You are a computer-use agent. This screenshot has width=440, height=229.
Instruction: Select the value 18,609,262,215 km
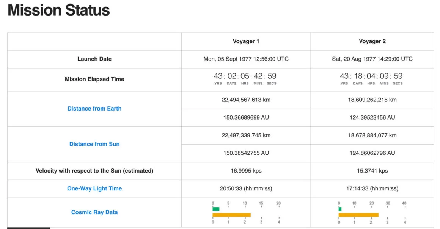coord(372,100)
